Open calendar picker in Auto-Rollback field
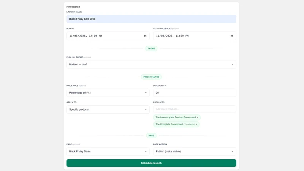 232,36
